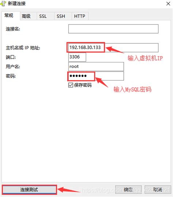Viewport: 173px width, 197px height.
Task: Click the 密码 password field
Action: (x=96, y=76)
